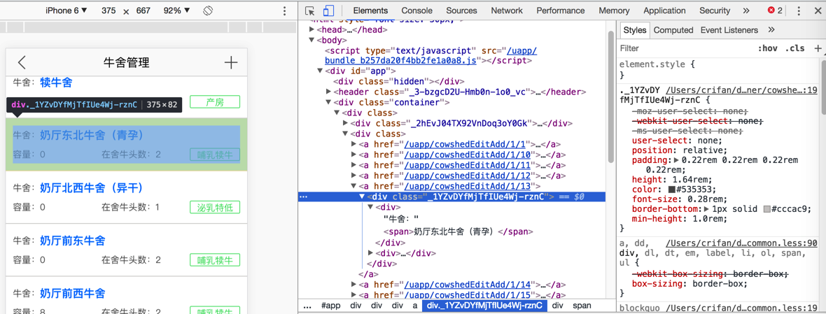The image size is (826, 314).
Task: Switch to the Console tab
Action: [x=416, y=10]
